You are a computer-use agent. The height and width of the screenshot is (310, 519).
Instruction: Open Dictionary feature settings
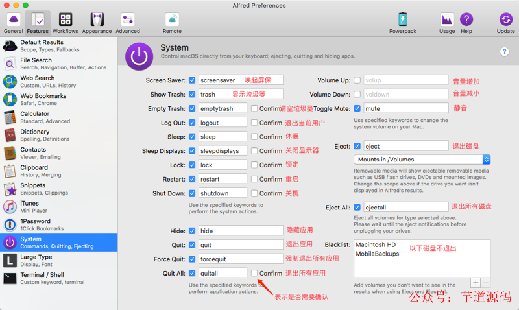58,135
